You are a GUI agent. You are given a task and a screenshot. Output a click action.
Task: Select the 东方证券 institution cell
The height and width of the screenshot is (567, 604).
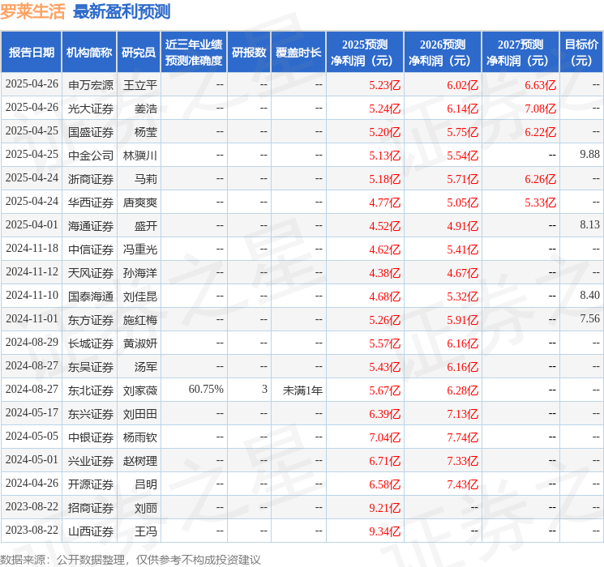[x=91, y=320]
